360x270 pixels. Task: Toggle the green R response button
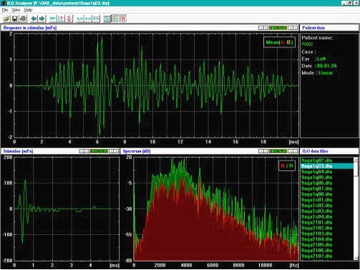tap(115, 19)
